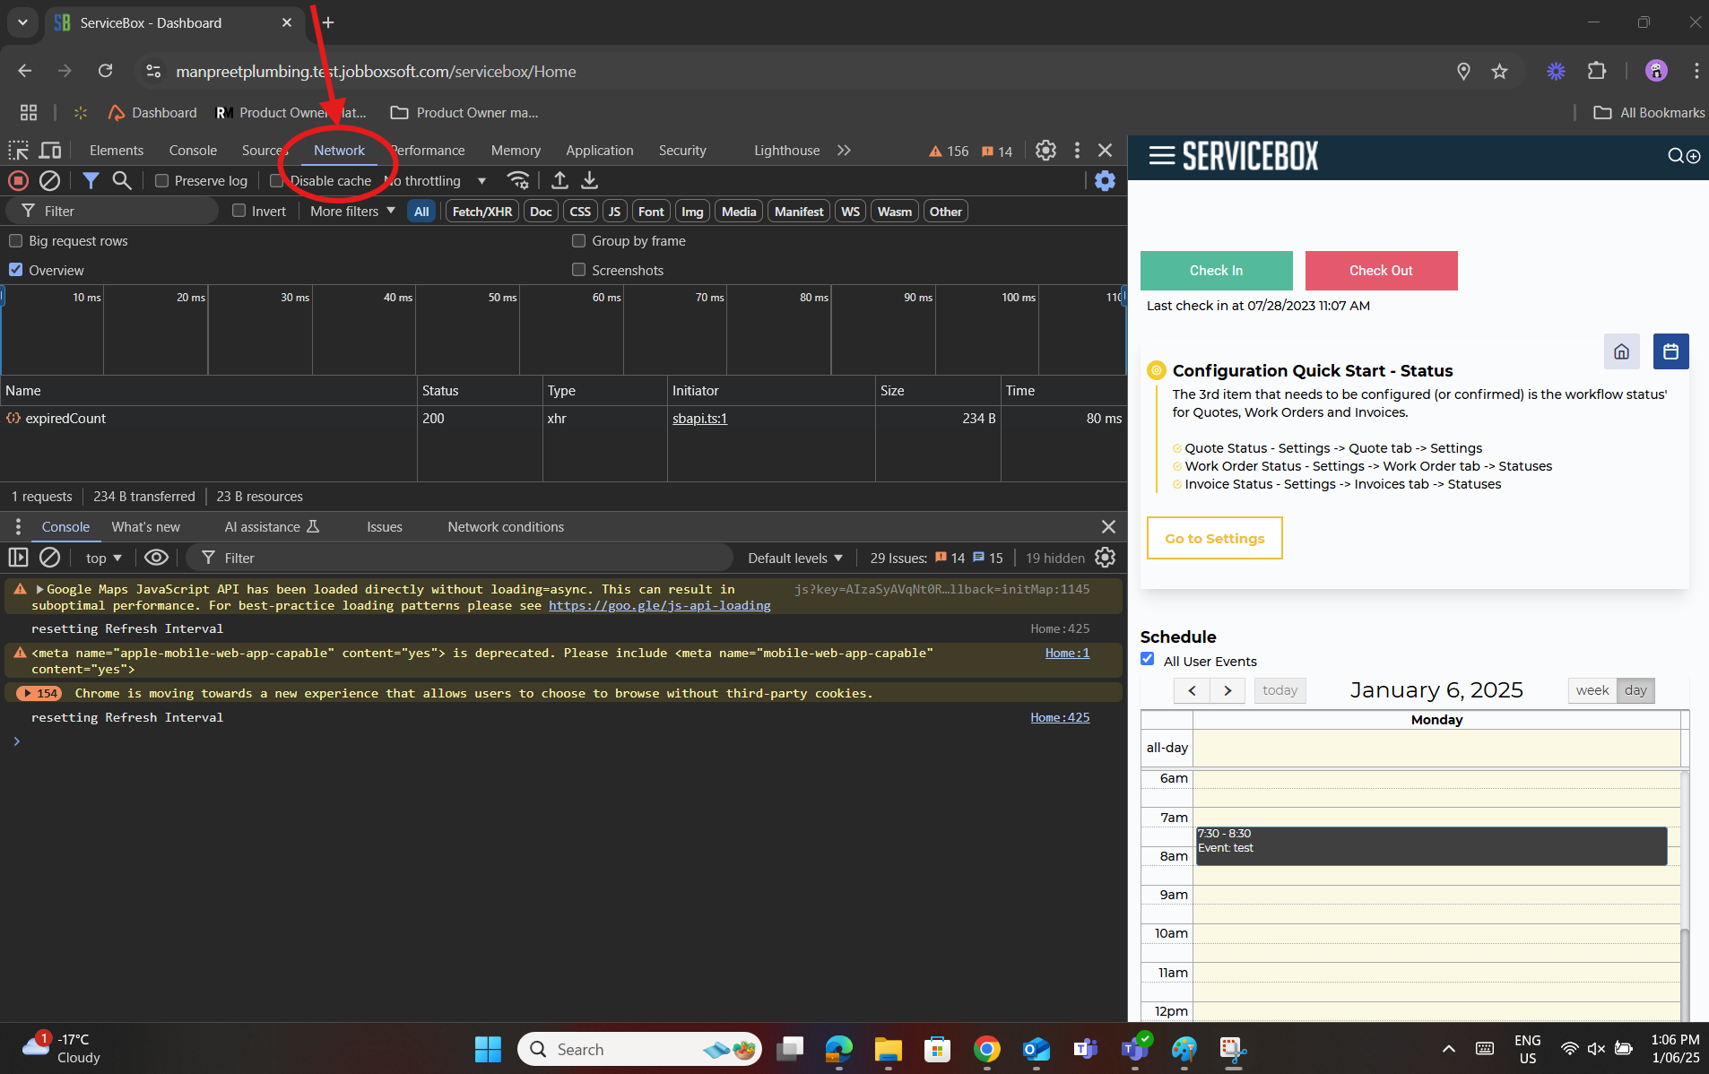This screenshot has height=1074, width=1709.
Task: Toggle device toolbar icon in DevTools
Action: click(x=51, y=151)
